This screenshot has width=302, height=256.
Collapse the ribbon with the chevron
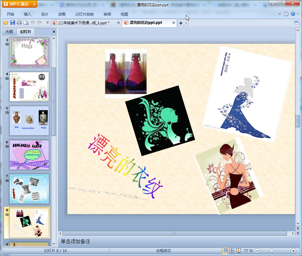click(280, 14)
